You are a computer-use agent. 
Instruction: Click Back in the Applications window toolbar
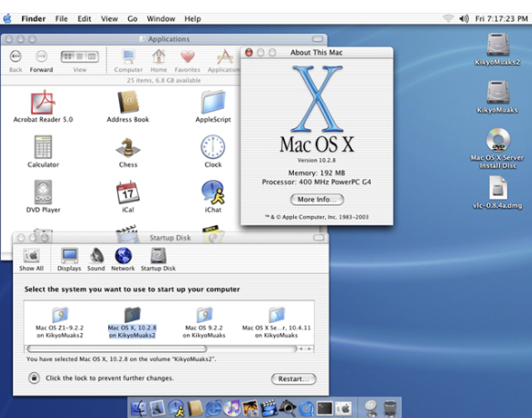(x=16, y=57)
